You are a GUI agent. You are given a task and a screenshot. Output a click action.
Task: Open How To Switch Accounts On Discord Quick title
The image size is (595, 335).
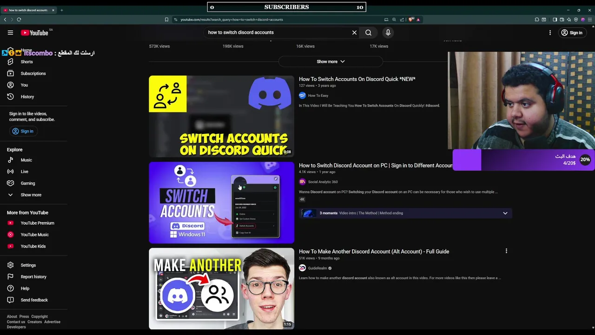(x=357, y=79)
